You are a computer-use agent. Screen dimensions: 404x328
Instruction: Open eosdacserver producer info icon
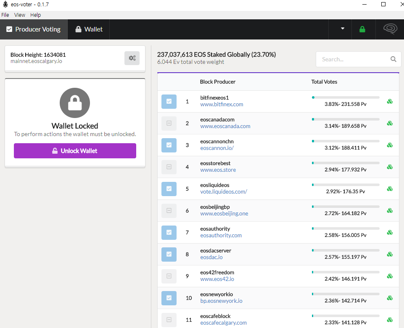tap(390, 255)
